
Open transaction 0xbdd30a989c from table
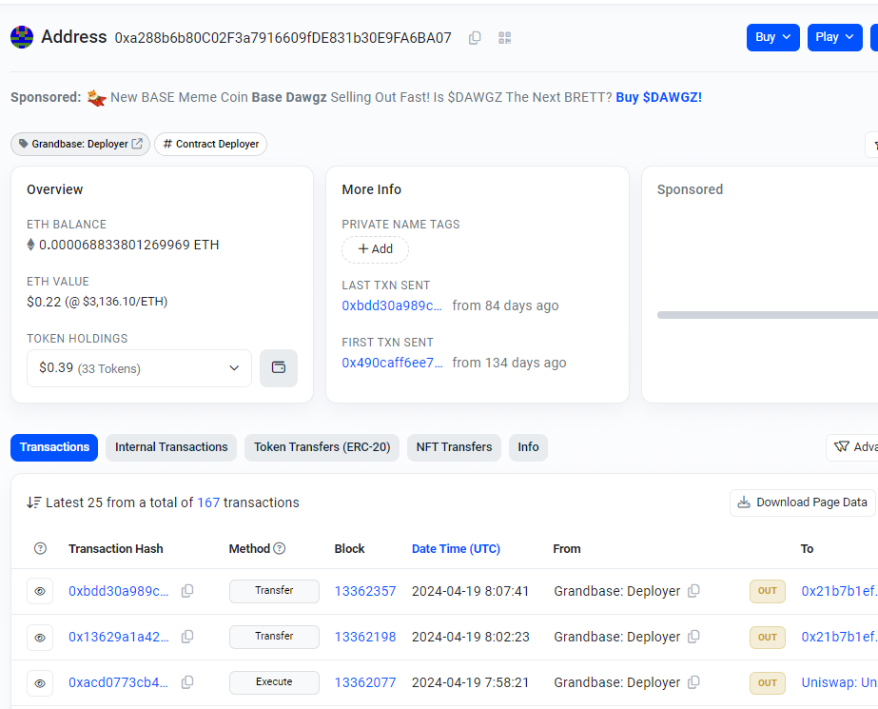click(118, 591)
